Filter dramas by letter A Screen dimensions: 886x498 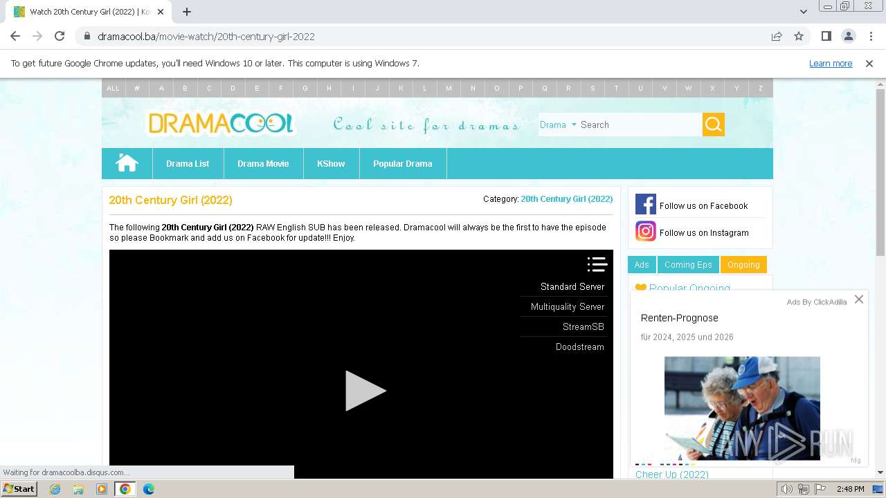point(161,88)
